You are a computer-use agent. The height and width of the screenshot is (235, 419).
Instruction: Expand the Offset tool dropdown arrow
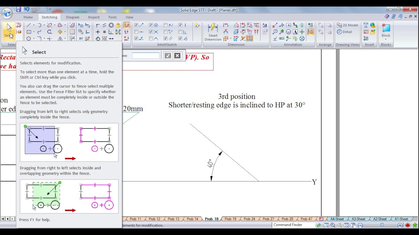point(65,25)
